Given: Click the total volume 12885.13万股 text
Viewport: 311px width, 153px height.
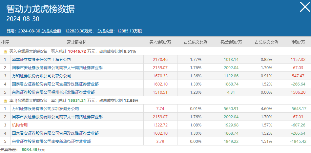Looking at the screenshot, I should [130, 31].
